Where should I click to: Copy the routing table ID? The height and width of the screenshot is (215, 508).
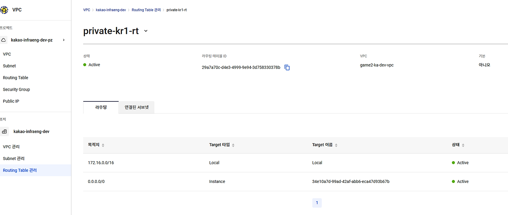coord(287,68)
